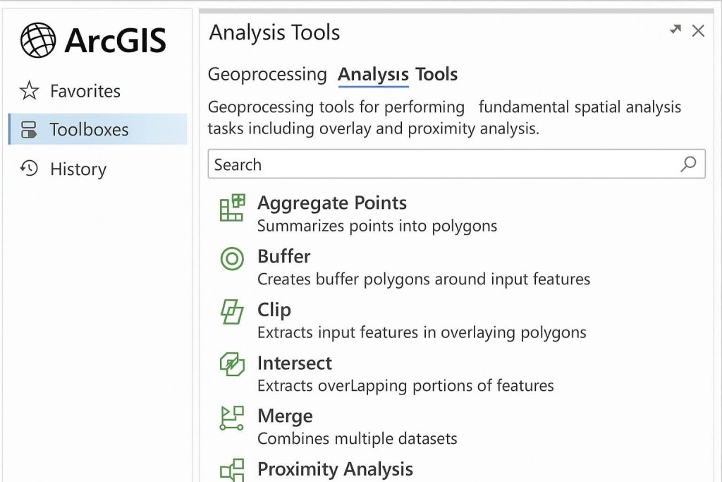Open Buffer by clicking its name
The height and width of the screenshot is (482, 722).
(x=284, y=257)
